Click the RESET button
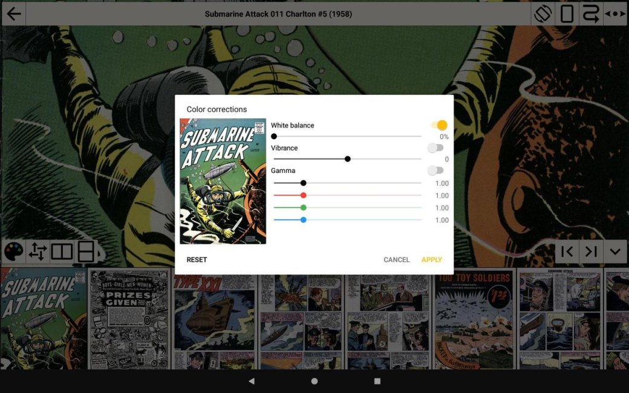629x393 pixels. point(197,259)
